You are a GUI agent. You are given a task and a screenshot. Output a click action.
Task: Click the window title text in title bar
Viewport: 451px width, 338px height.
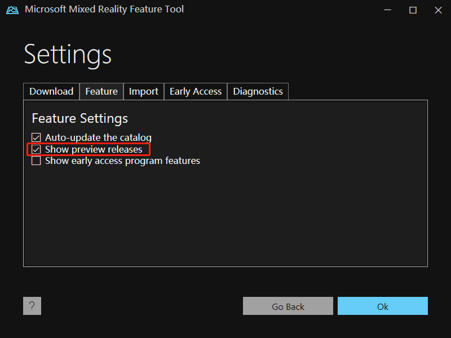[x=104, y=9]
